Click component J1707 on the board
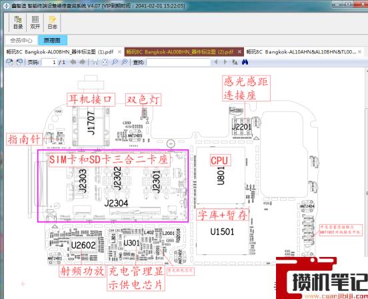 pos(91,123)
